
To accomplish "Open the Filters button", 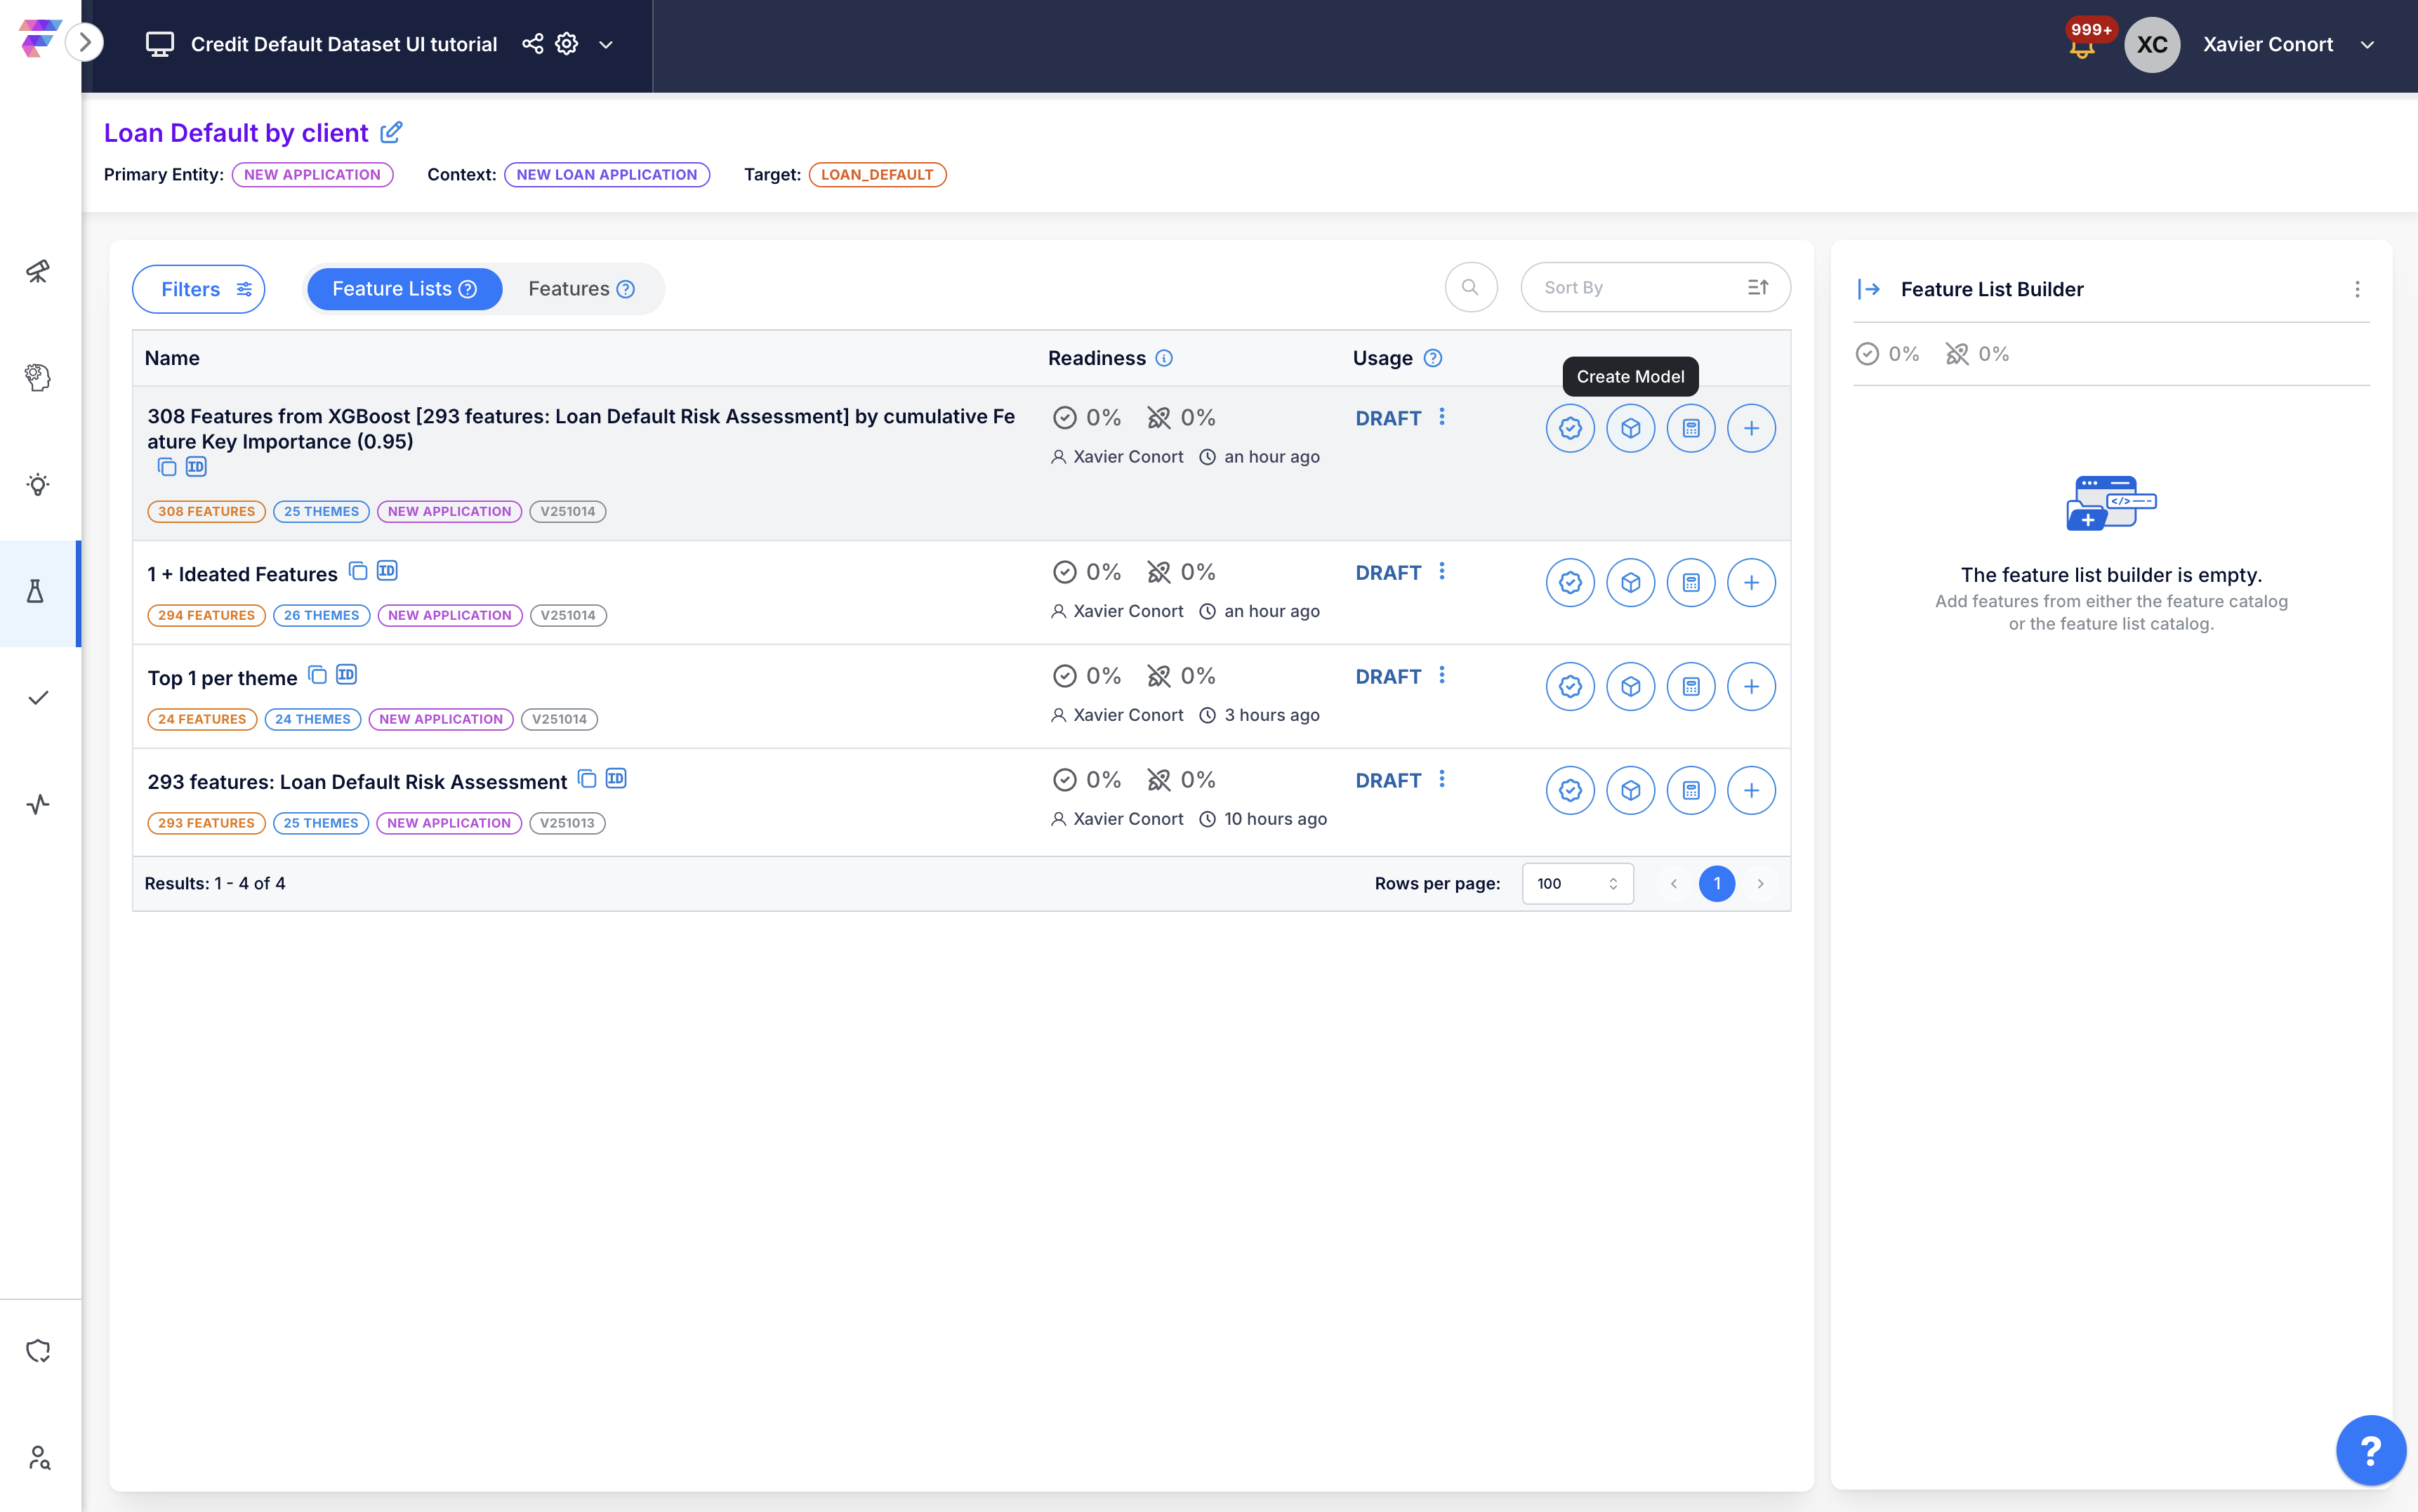I will click(x=199, y=289).
